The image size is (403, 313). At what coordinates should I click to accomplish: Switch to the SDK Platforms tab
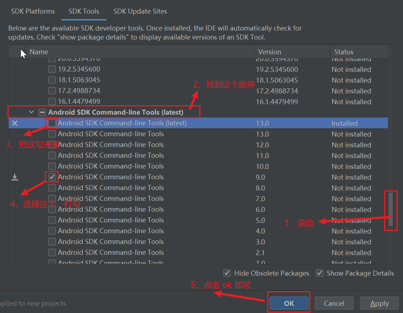click(x=33, y=11)
